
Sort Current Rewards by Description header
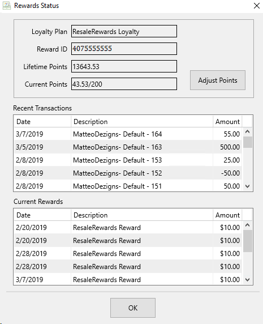(142, 215)
